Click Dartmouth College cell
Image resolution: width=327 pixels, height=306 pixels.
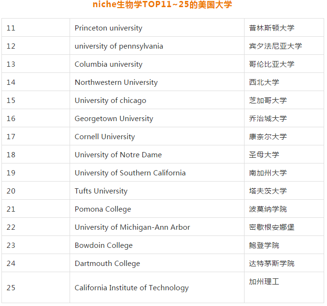(157, 264)
